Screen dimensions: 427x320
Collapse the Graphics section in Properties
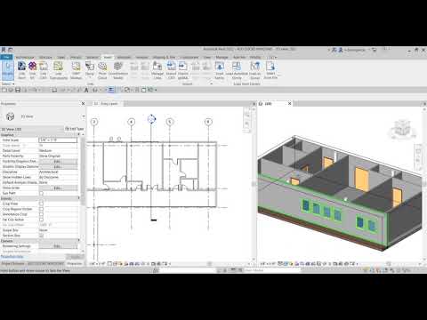coord(79,134)
